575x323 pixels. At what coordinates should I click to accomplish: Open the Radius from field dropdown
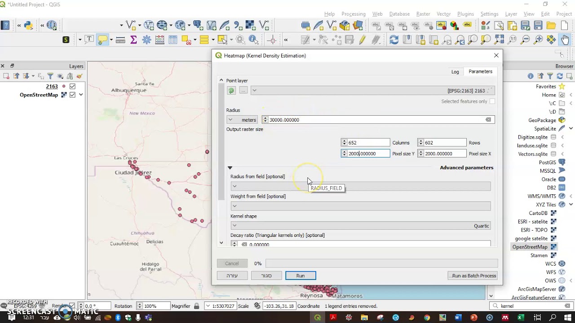(360, 186)
